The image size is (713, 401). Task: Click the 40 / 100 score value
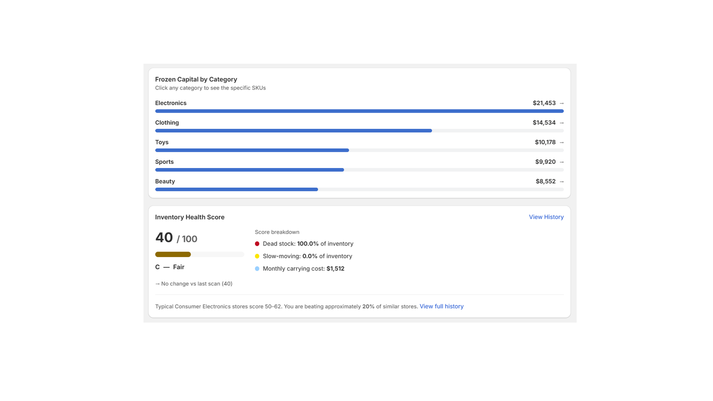click(x=176, y=238)
